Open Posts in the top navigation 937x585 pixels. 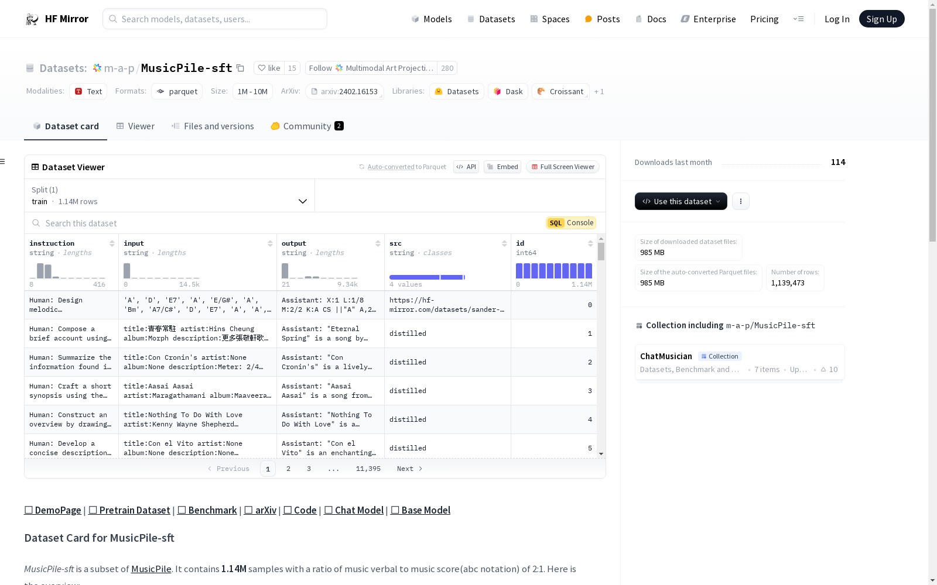point(603,19)
